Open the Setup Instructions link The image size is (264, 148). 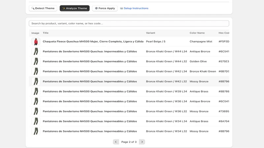point(134,8)
